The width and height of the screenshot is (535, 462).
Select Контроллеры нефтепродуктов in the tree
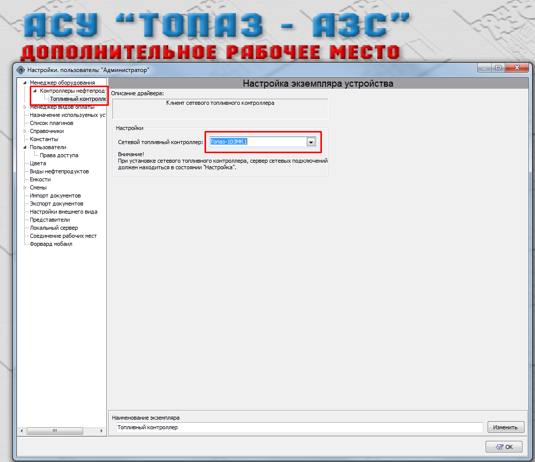click(x=73, y=91)
